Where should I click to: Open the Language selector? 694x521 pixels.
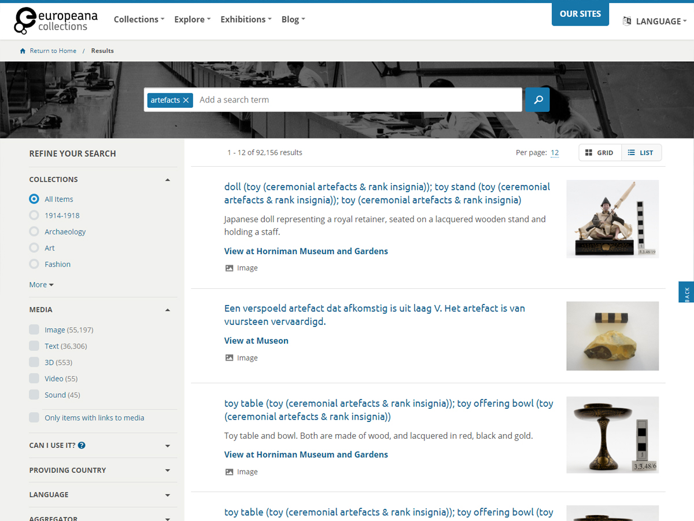[655, 21]
